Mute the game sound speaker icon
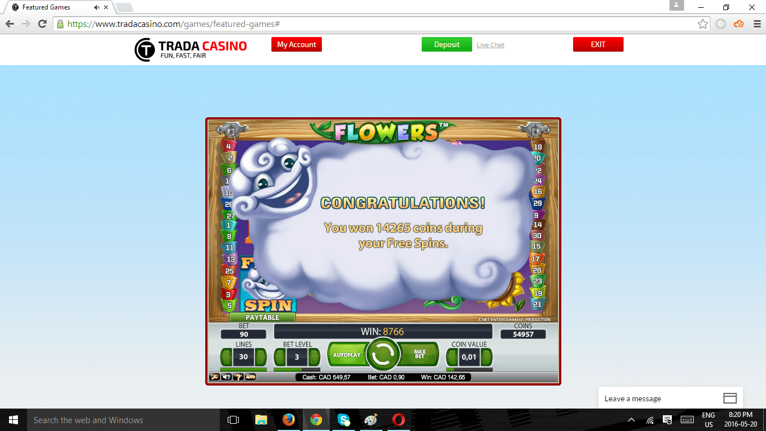 226,377
